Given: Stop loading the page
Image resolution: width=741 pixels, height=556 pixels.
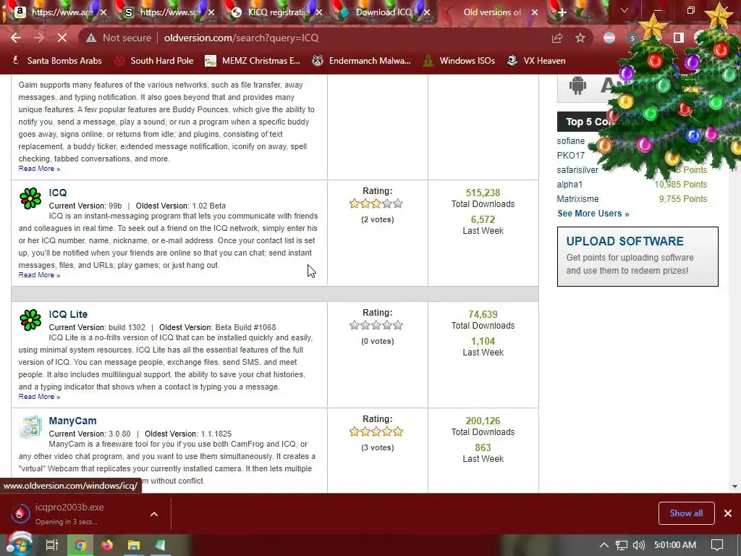Looking at the screenshot, I should tap(62, 38).
